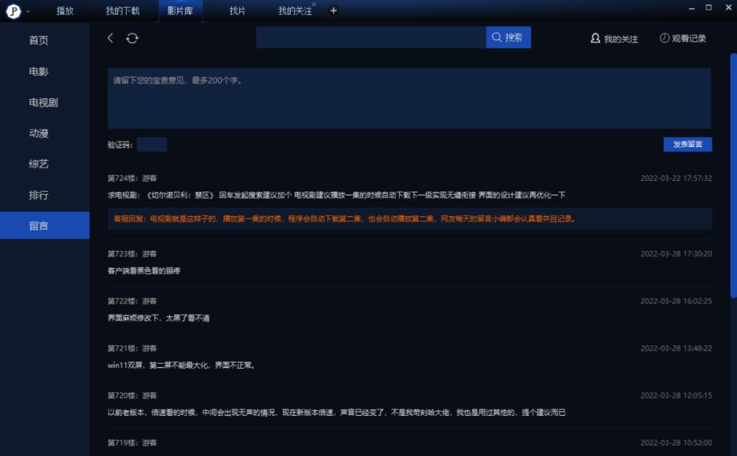This screenshot has width=737, height=456.
Task: Click the PP app logo icon
Action: 12,10
